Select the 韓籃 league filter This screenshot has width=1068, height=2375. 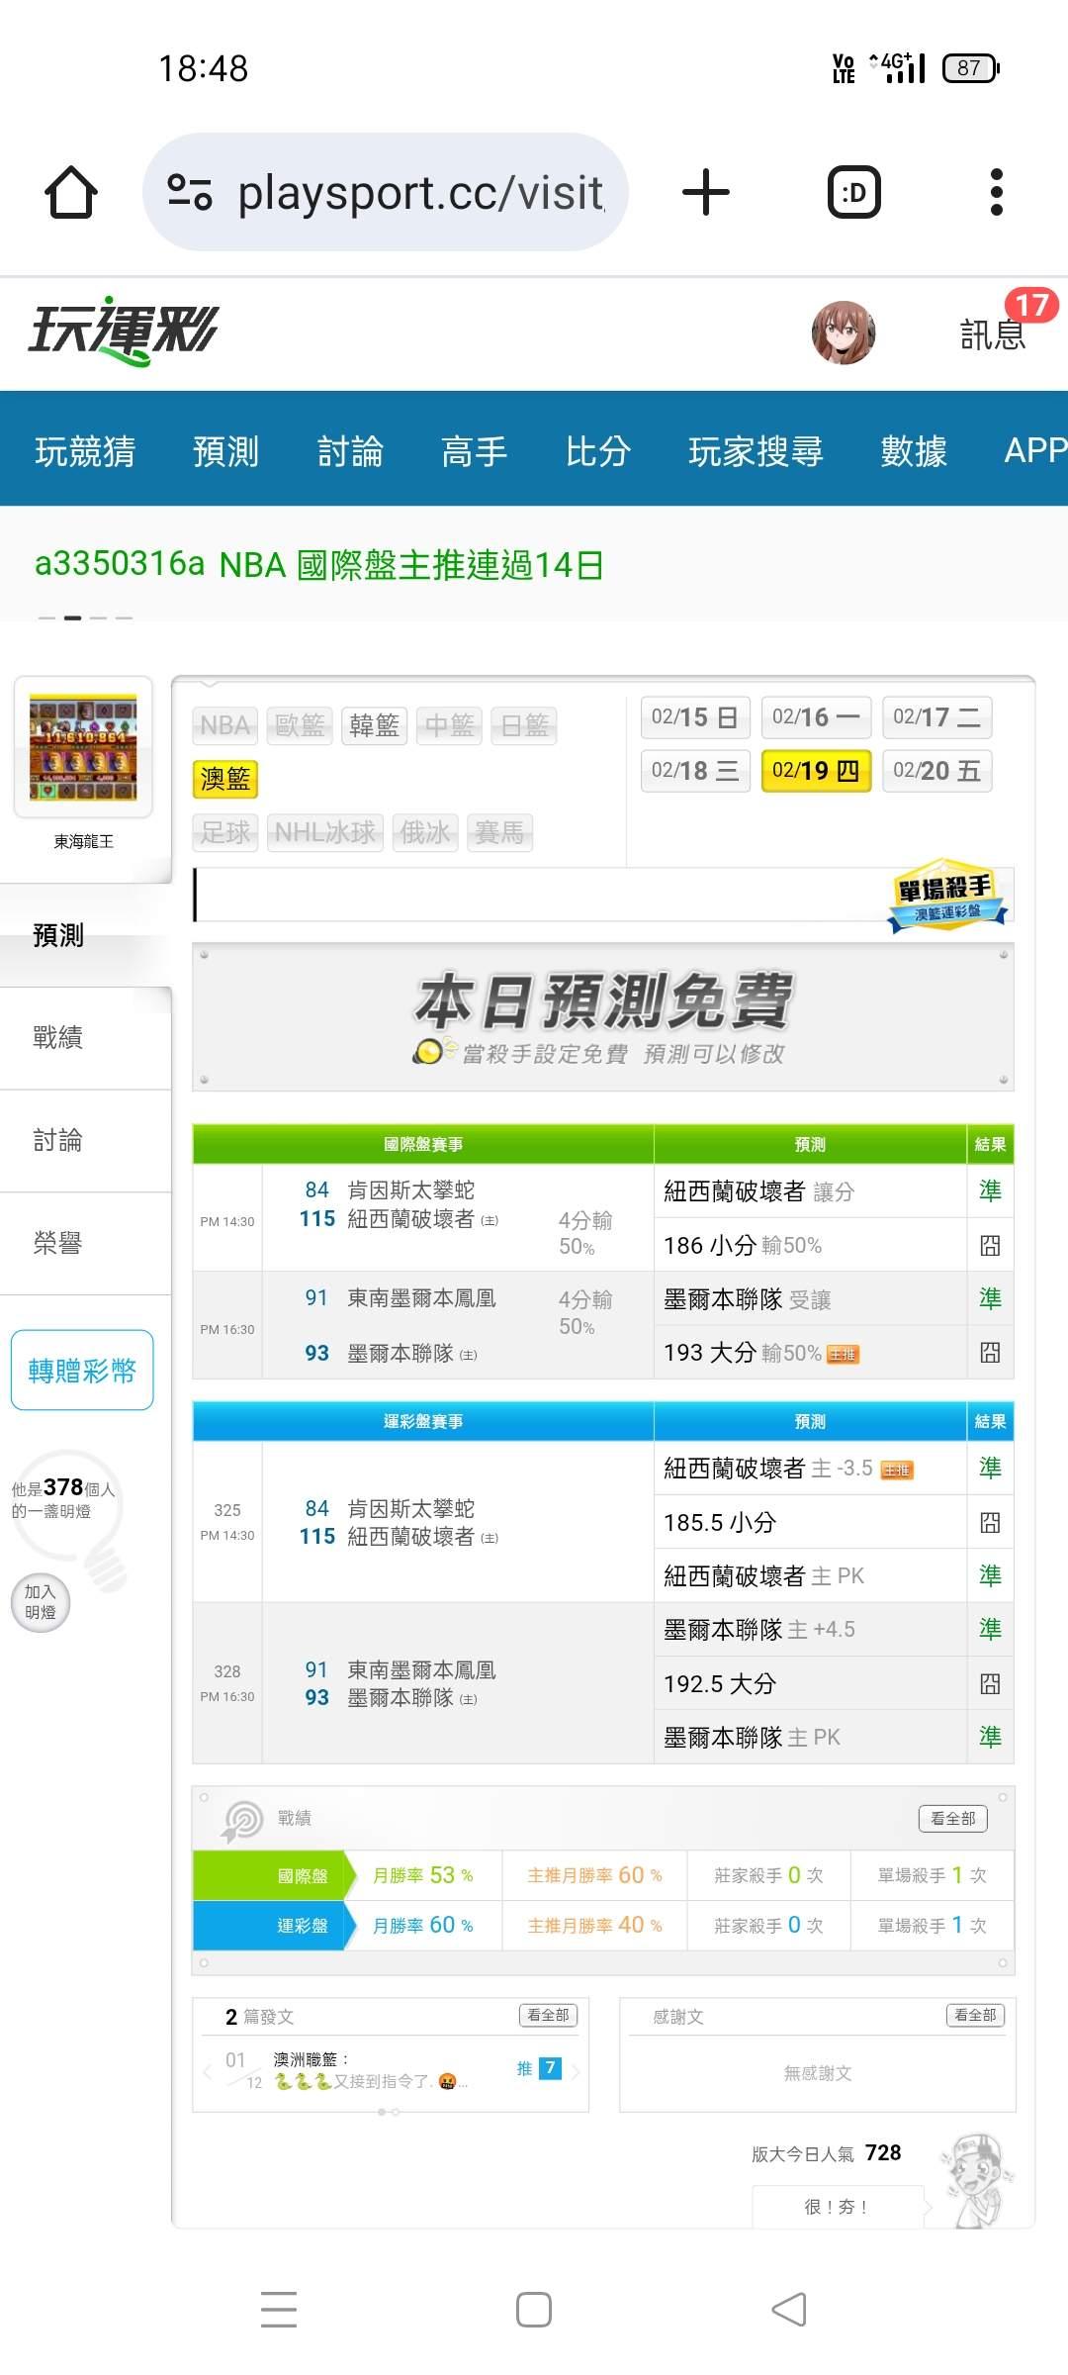374,725
